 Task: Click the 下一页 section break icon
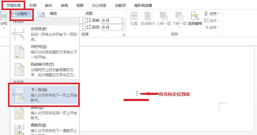pos(19,95)
